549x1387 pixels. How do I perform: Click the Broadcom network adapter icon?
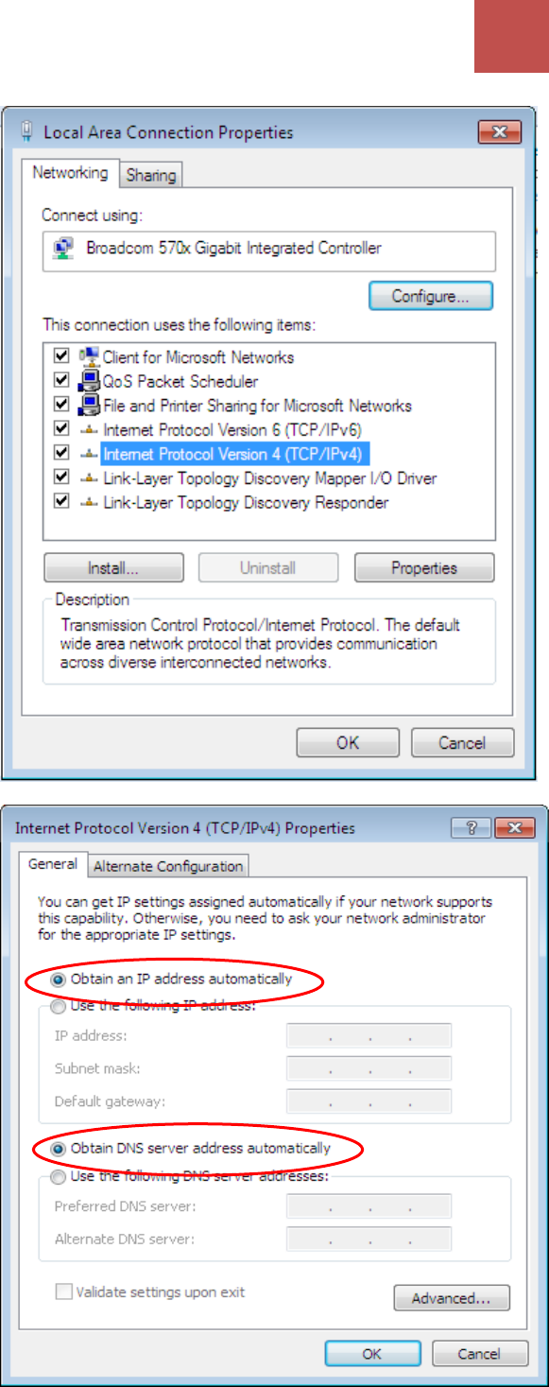tap(65, 249)
